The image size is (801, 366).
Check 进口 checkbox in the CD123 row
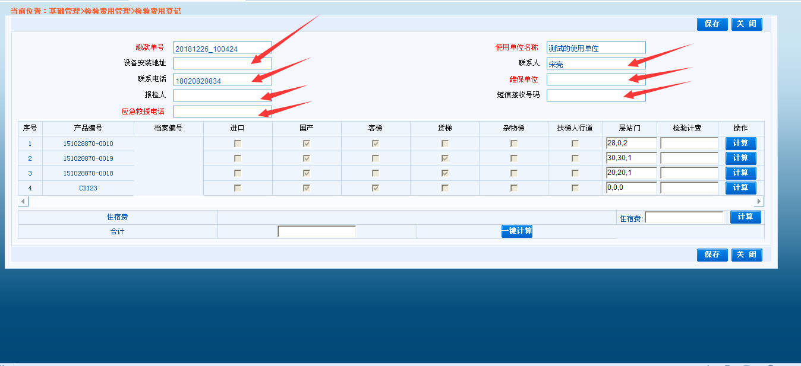click(238, 188)
